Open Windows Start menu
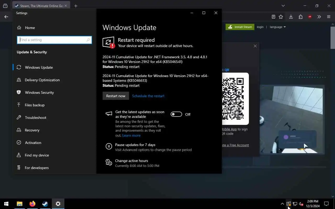The image size is (335, 209). pyautogui.click(x=6, y=204)
